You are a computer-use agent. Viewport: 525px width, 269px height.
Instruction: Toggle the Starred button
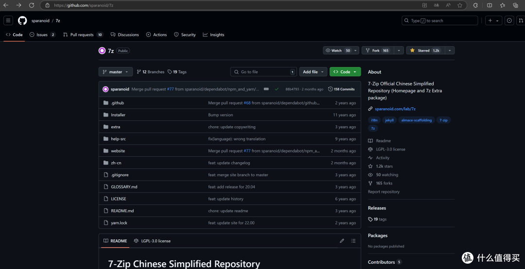[x=425, y=50]
